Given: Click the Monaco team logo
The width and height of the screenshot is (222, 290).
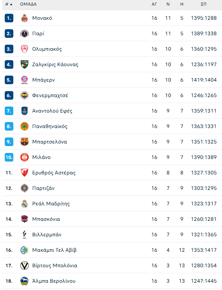Looking at the screenshot, I should coord(25,18).
